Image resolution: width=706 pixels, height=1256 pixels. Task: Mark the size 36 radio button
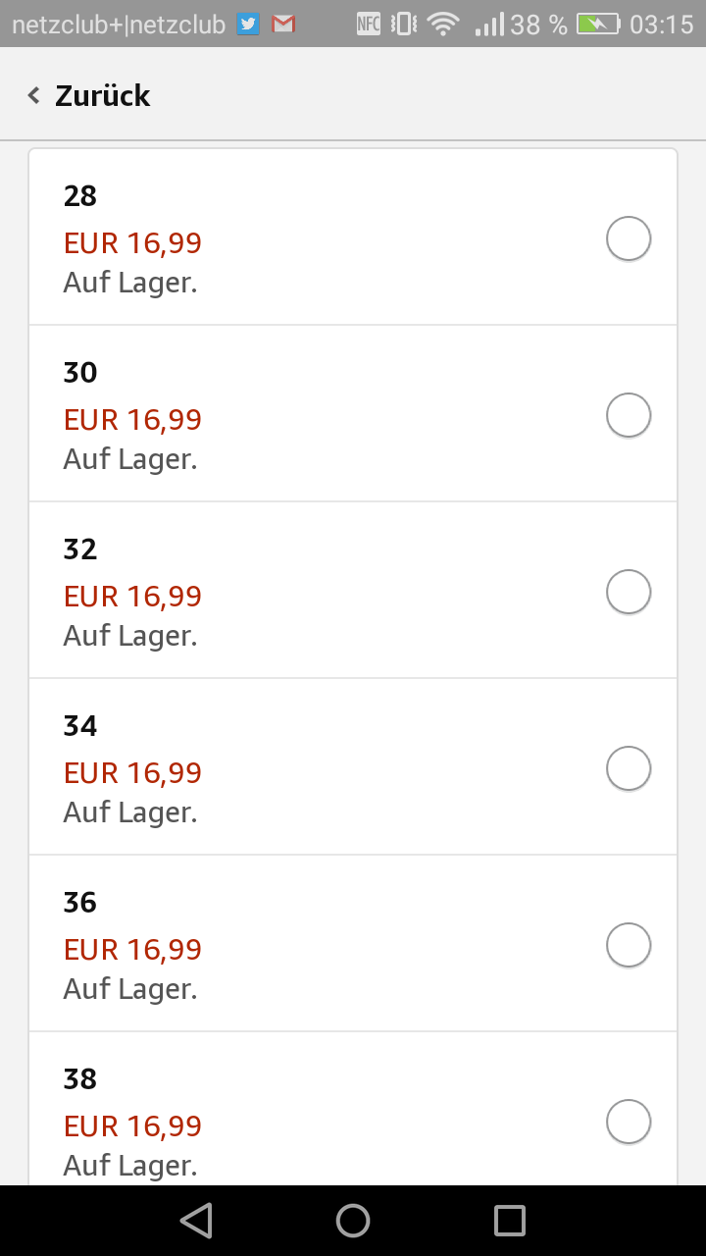[629, 945]
